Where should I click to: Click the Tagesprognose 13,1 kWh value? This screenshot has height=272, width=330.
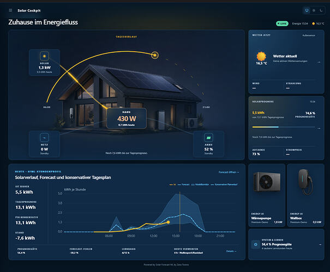pyautogui.click(x=26, y=207)
